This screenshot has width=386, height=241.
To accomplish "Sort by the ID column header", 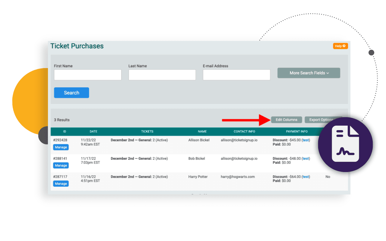I will click(65, 131).
